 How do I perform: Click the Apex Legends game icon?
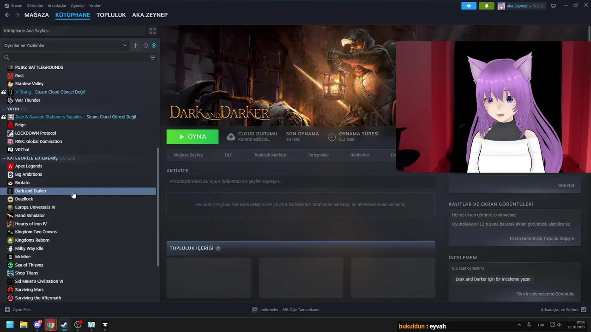[x=11, y=166]
